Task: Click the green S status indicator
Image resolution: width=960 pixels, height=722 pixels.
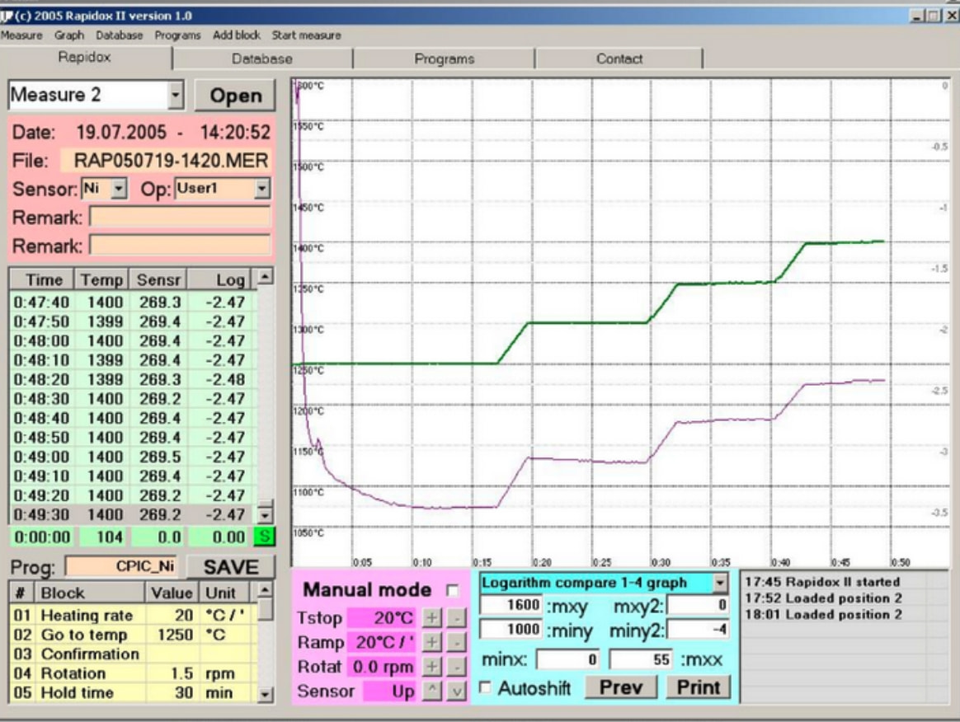Action: (264, 537)
